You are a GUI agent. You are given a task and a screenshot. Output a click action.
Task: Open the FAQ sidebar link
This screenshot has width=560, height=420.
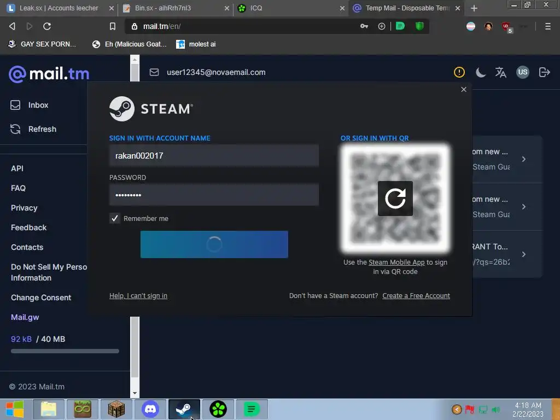(x=18, y=188)
